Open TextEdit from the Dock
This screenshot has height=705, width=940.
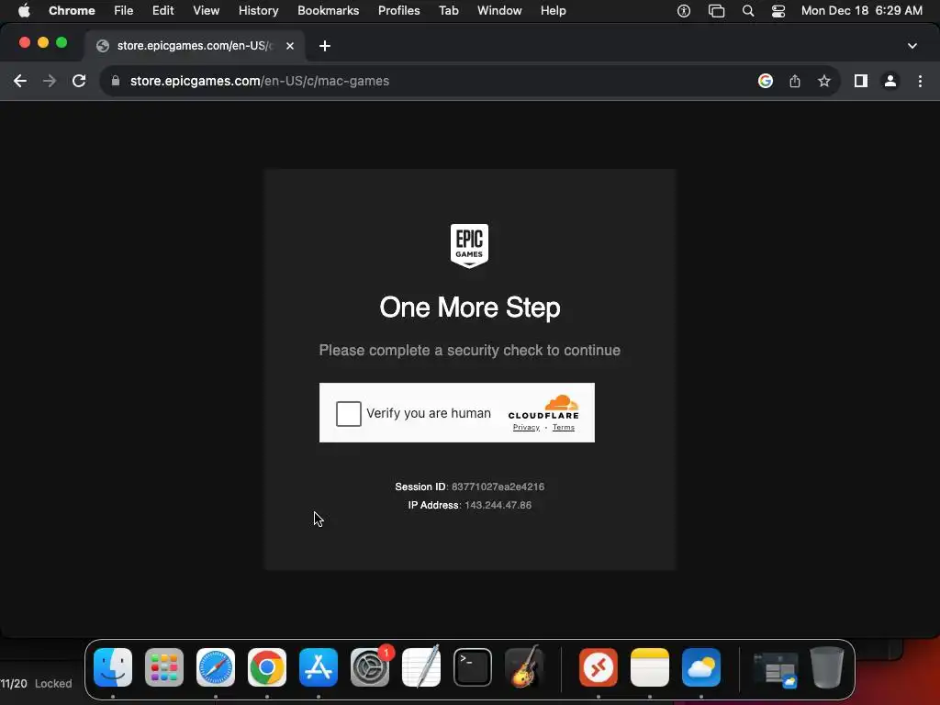coord(421,667)
